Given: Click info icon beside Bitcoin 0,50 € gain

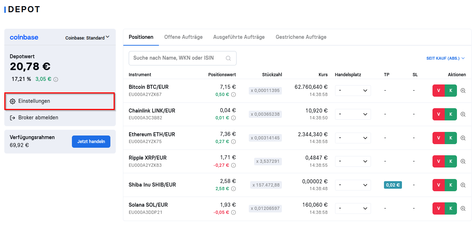Looking at the screenshot, I should 233,95.
